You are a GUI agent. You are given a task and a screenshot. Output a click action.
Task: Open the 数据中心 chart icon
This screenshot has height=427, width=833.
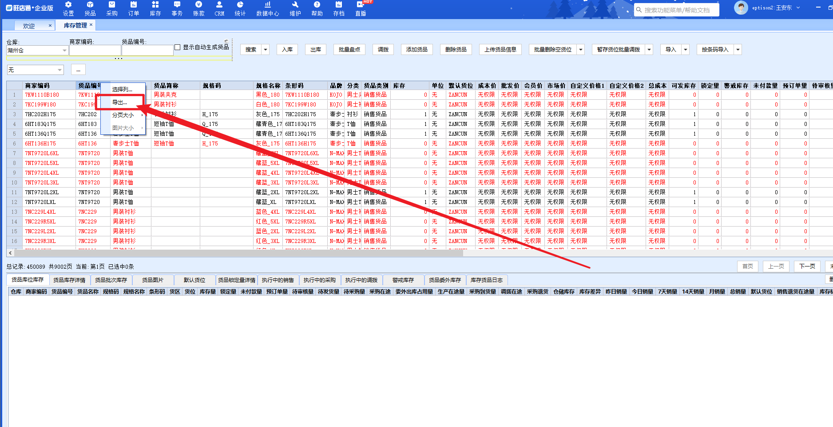[268, 5]
